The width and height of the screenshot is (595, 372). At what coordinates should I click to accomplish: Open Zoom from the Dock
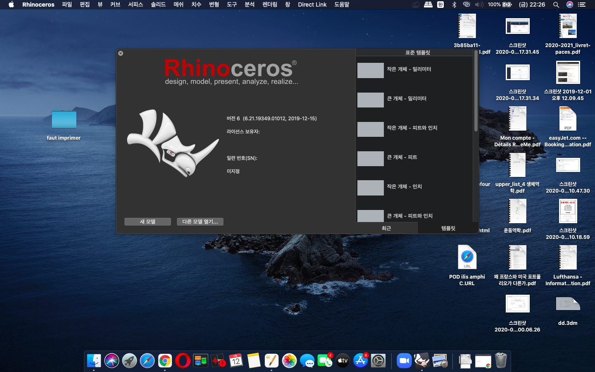[404, 361]
